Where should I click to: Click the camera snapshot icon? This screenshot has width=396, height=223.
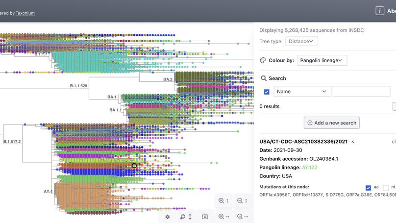pos(205,217)
